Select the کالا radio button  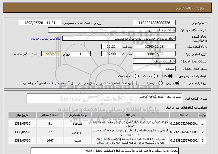coord(170,76)
